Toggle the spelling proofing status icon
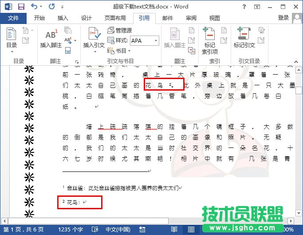The width and height of the screenshot is (303, 235). [94, 229]
